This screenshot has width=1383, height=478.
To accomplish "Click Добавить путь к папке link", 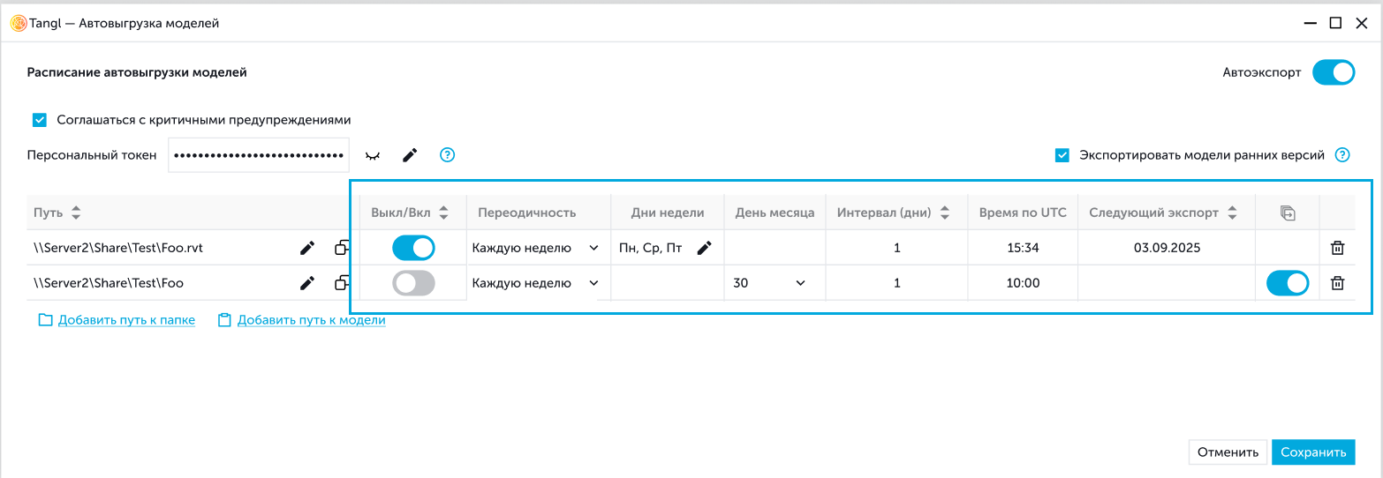I will coord(126,320).
